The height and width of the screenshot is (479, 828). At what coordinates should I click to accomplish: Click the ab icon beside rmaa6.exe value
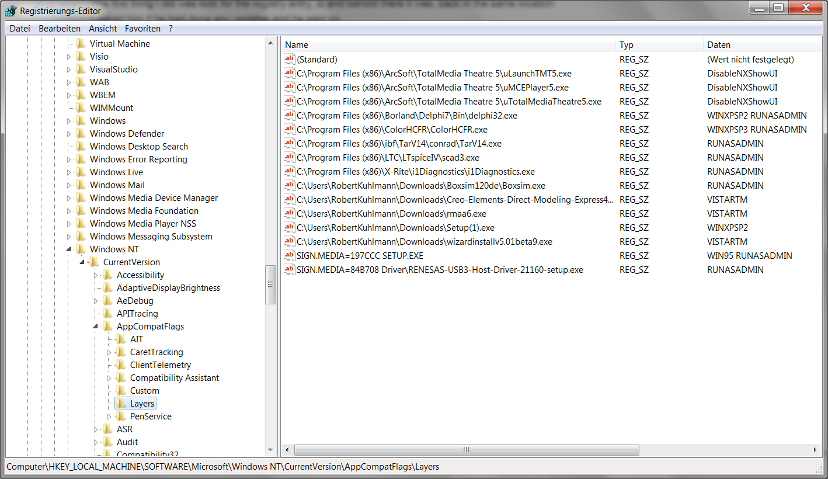click(x=290, y=213)
